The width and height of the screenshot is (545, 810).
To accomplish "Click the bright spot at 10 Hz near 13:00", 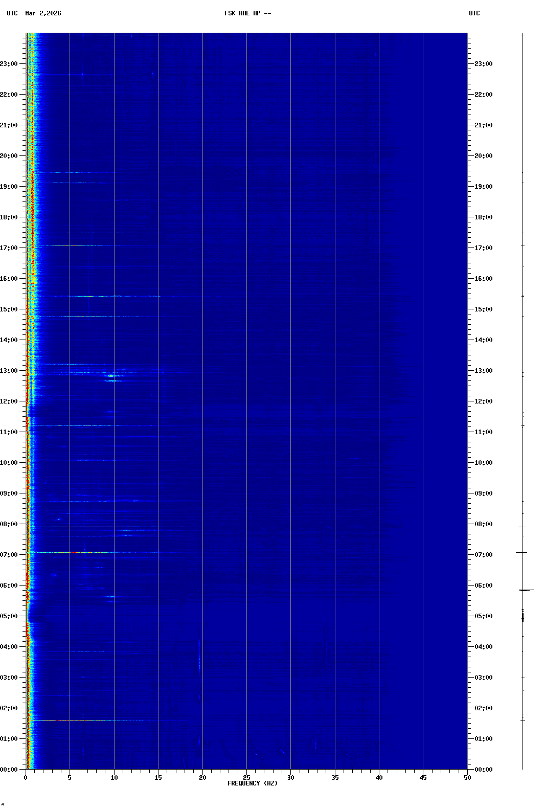I will coord(112,376).
